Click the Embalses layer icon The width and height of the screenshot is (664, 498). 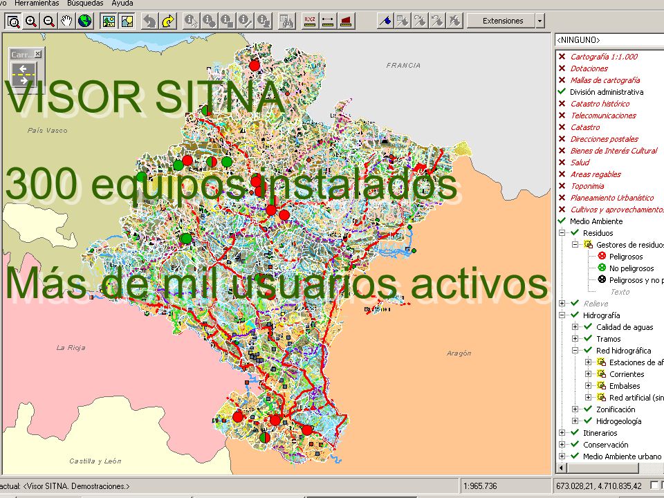[x=601, y=386]
